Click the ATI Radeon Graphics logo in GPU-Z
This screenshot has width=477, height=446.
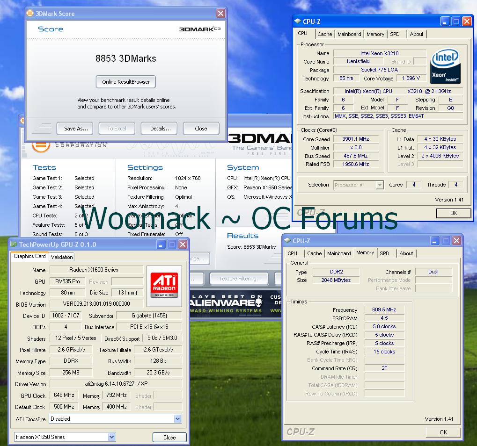click(164, 286)
